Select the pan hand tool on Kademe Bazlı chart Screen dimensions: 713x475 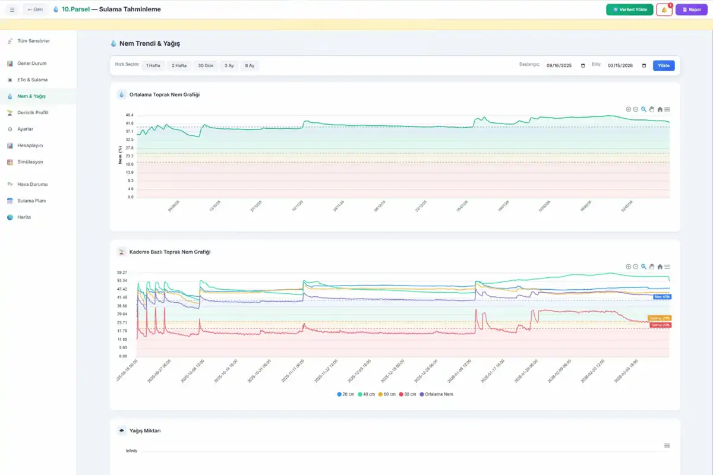pyautogui.click(x=652, y=267)
